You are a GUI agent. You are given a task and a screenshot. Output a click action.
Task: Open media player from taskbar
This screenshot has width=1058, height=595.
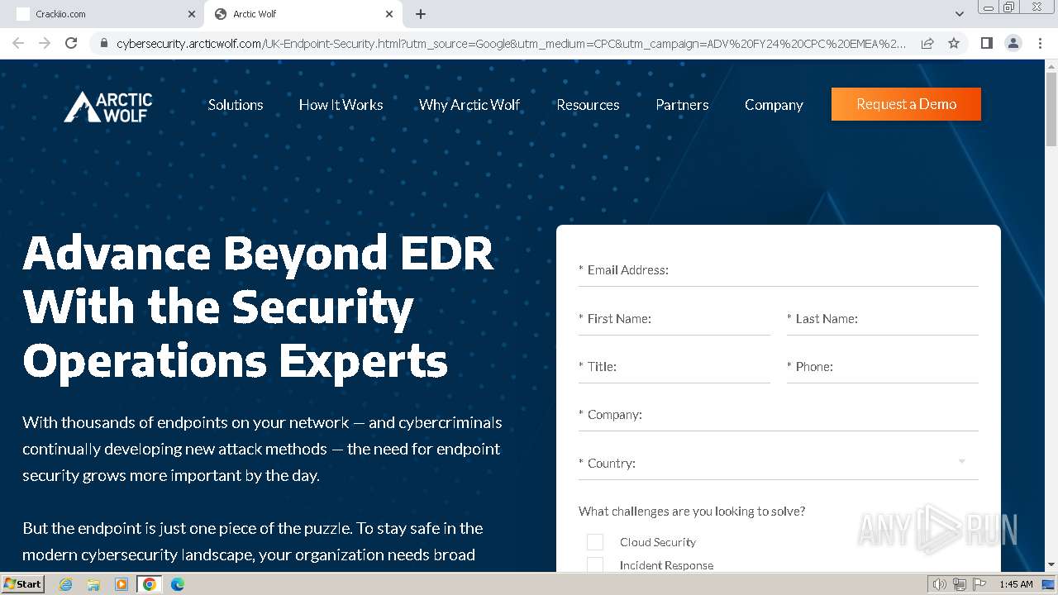point(122,584)
